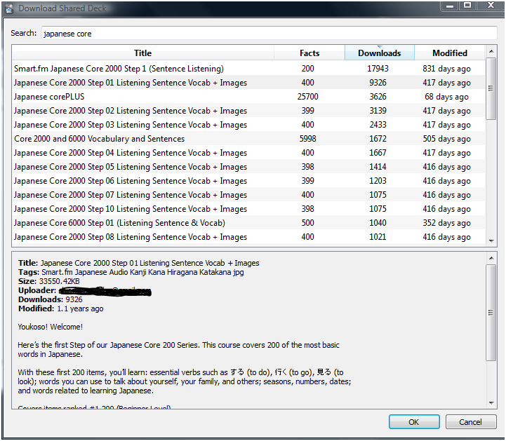
Task: Maximize the Download Shared Deck window
Action: click(x=466, y=6)
